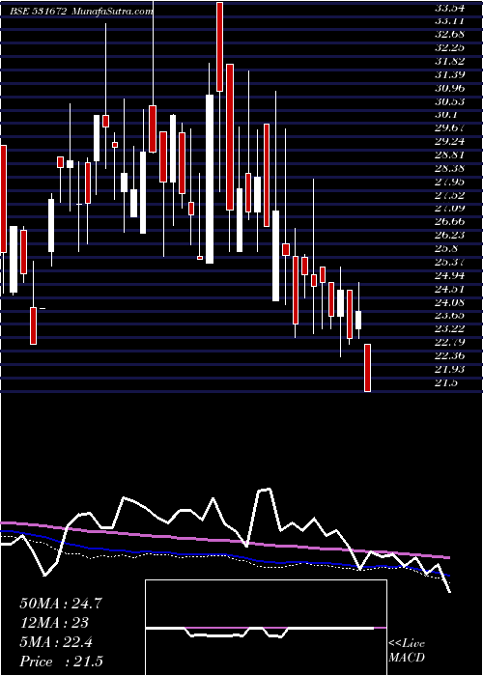Click the last red candle near 21.5
Screen dimensions: 483x676
[367, 368]
